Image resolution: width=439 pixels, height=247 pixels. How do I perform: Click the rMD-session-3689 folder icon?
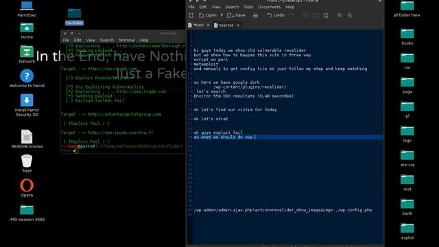tap(27, 213)
